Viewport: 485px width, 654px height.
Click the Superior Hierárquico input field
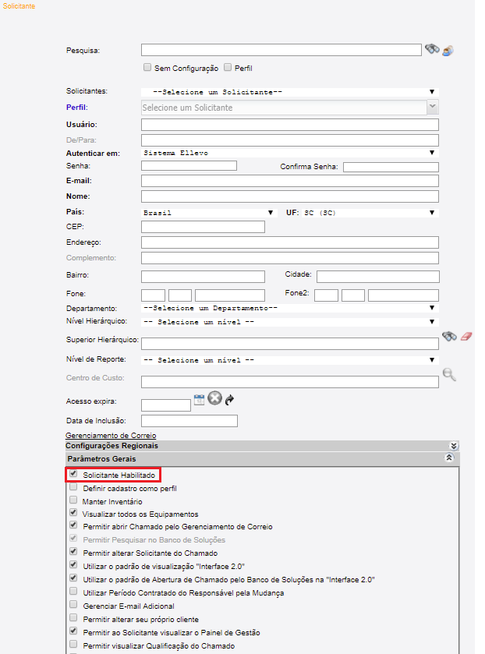coord(289,344)
